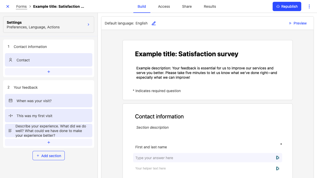
Task: Select the 'This was my first visit' question
Action: click(48, 116)
